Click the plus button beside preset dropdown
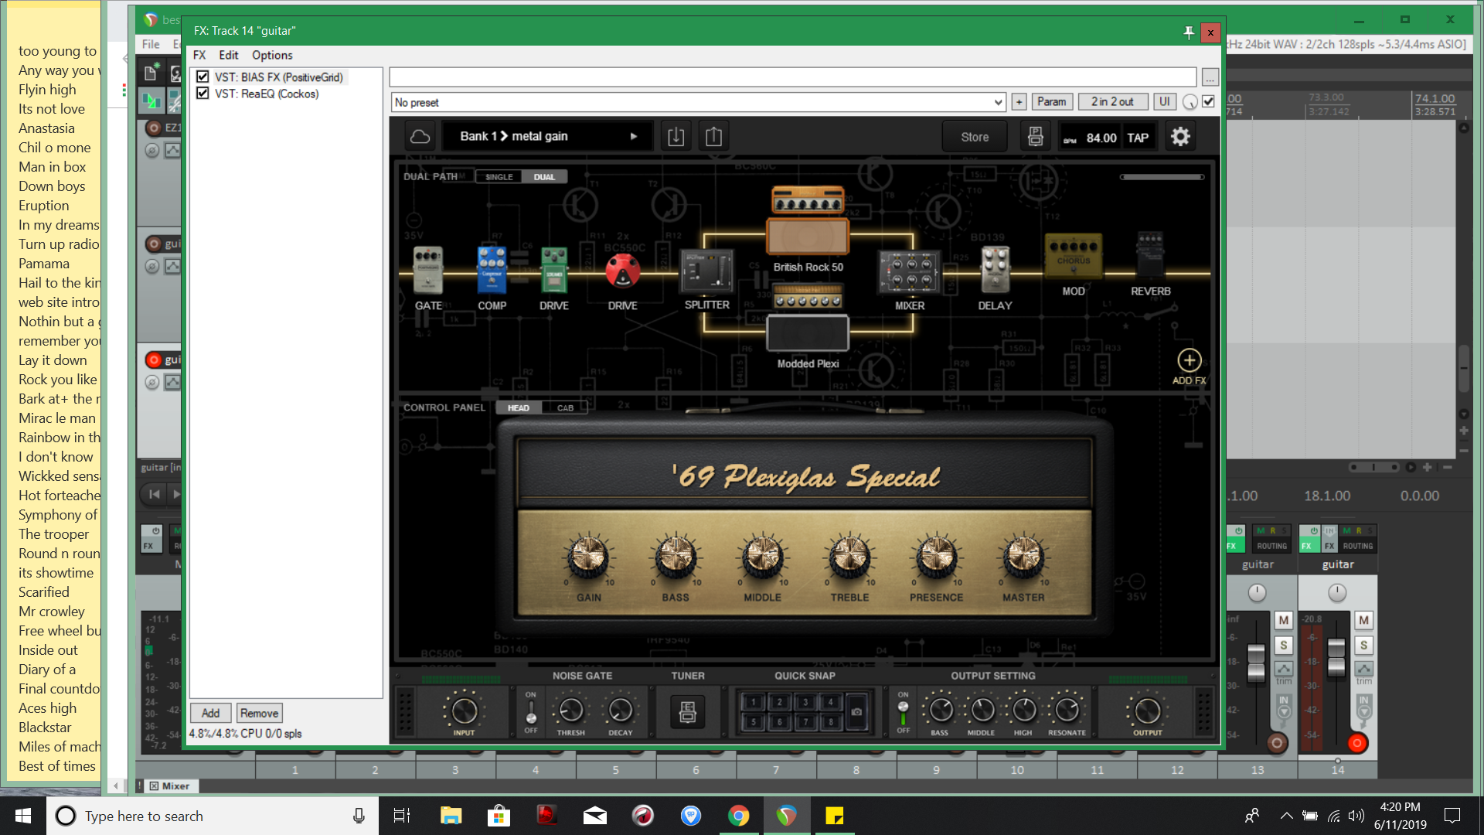1484x835 pixels. (x=1019, y=102)
